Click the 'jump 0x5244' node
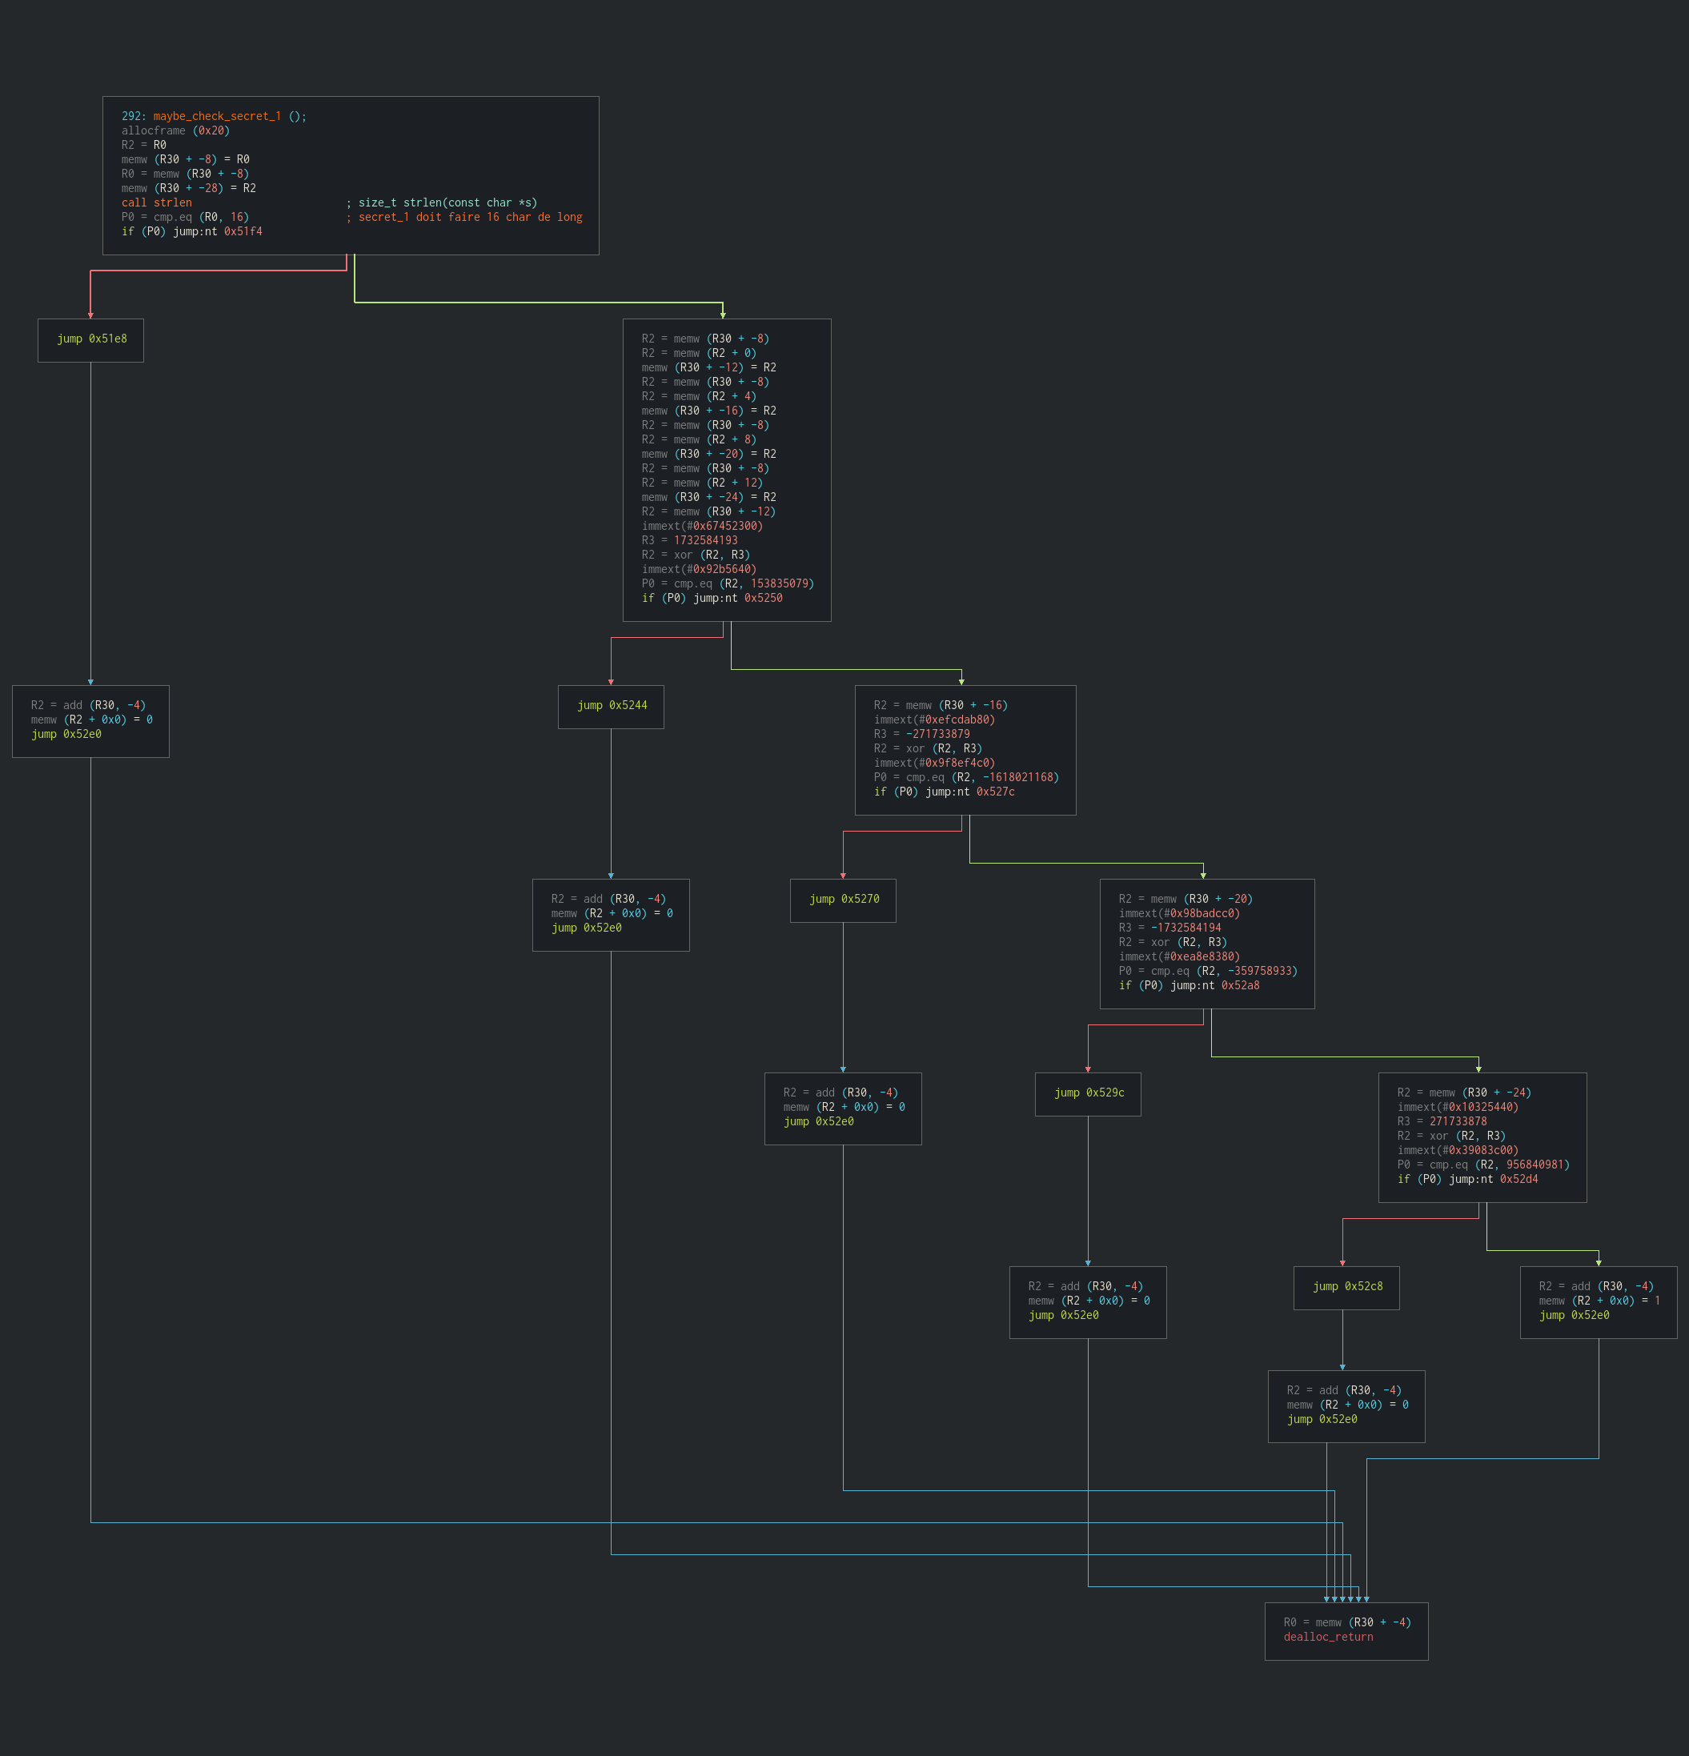The width and height of the screenshot is (1689, 1756). 611,706
